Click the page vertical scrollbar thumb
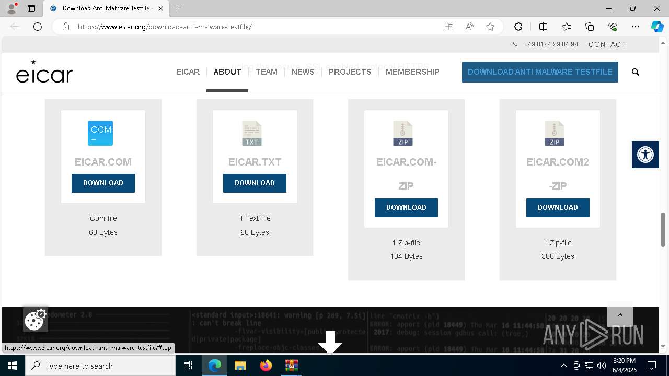This screenshot has height=376, width=669. click(663, 230)
